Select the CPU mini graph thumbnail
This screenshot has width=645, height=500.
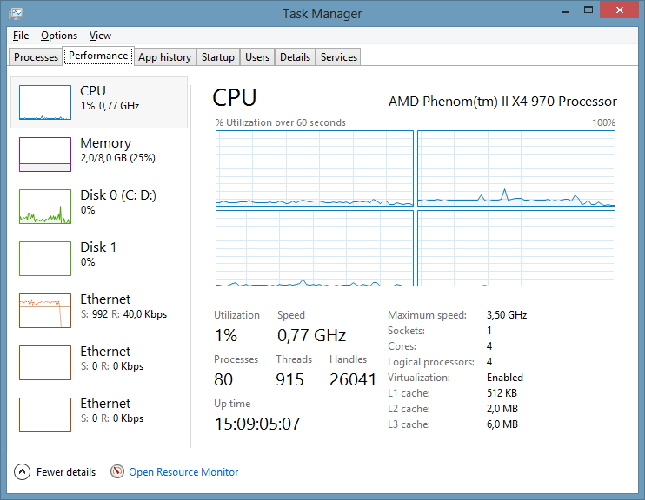click(45, 102)
